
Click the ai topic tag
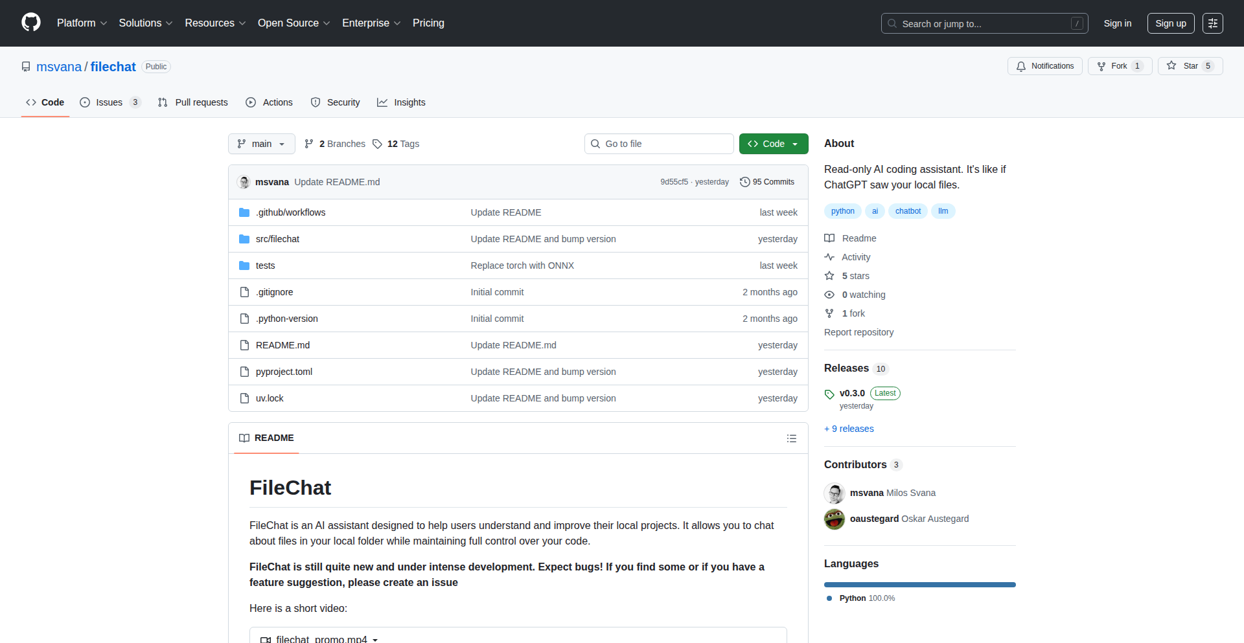point(875,211)
